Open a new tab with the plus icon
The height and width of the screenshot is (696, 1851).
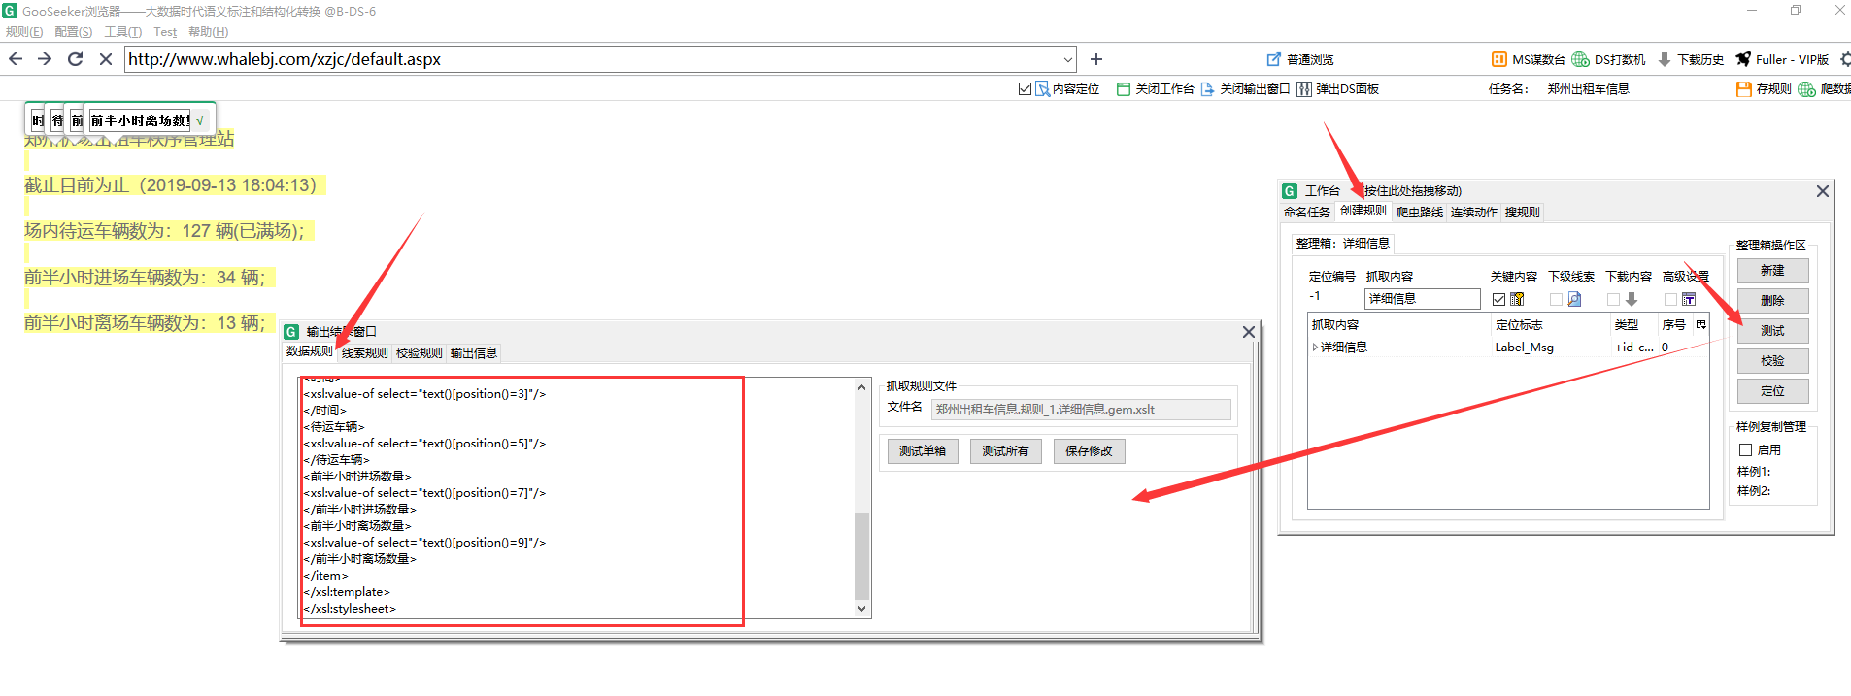(1096, 59)
